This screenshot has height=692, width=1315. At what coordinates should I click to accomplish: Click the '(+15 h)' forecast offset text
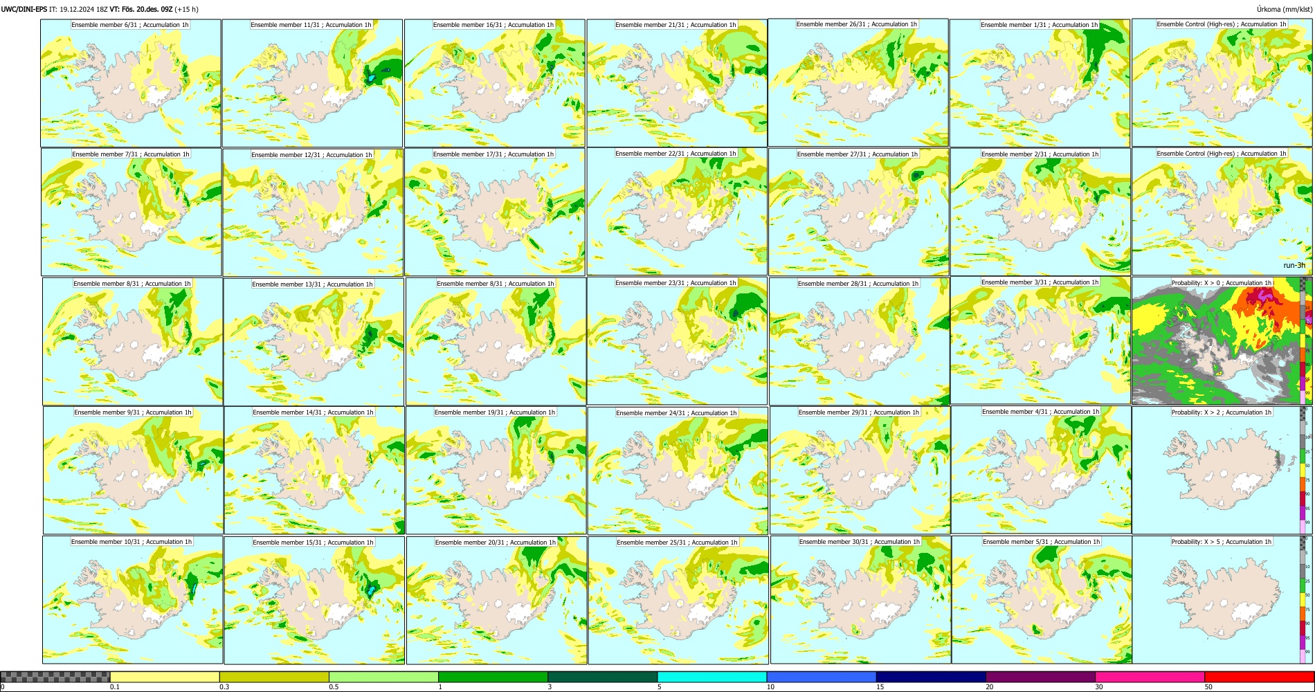click(187, 9)
